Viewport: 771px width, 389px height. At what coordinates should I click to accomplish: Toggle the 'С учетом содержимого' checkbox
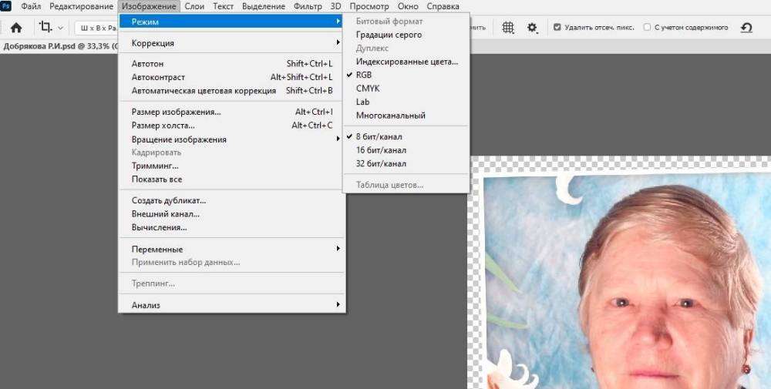(647, 28)
